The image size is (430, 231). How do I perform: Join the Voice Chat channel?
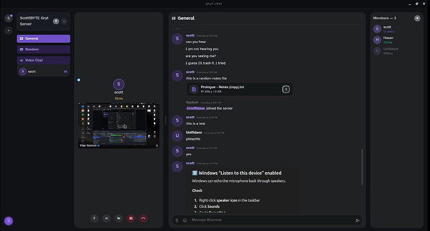coord(44,60)
